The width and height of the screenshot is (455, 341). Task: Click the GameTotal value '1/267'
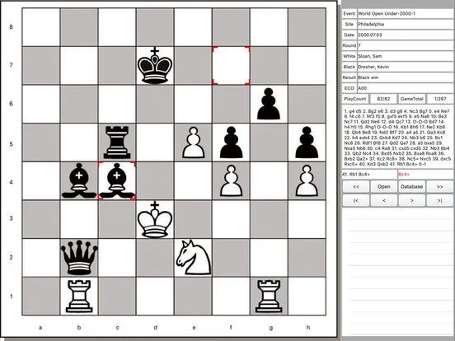point(440,99)
